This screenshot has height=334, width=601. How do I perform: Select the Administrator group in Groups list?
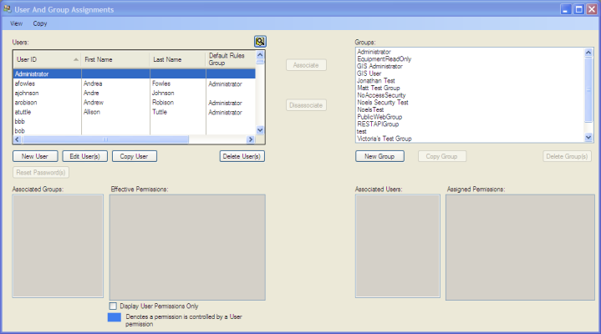374,52
